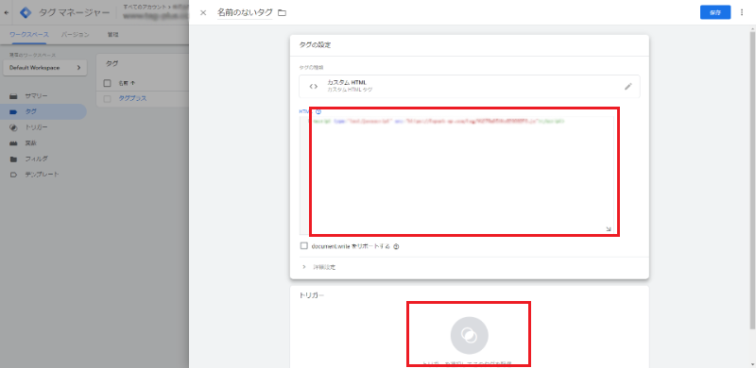Click the HTML editor resize handle icon
This screenshot has width=756, height=368.
pos(609,229)
